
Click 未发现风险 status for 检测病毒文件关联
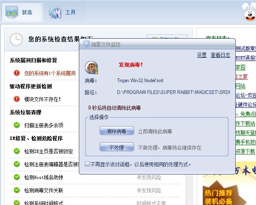(x=149, y=190)
